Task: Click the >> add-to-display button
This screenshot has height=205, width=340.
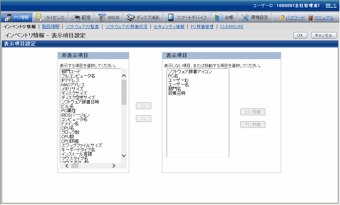Action: coord(143,106)
